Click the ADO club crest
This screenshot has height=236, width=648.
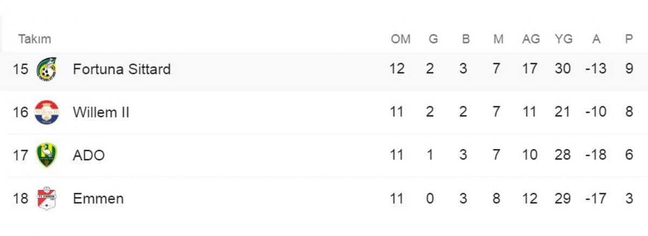(x=46, y=156)
